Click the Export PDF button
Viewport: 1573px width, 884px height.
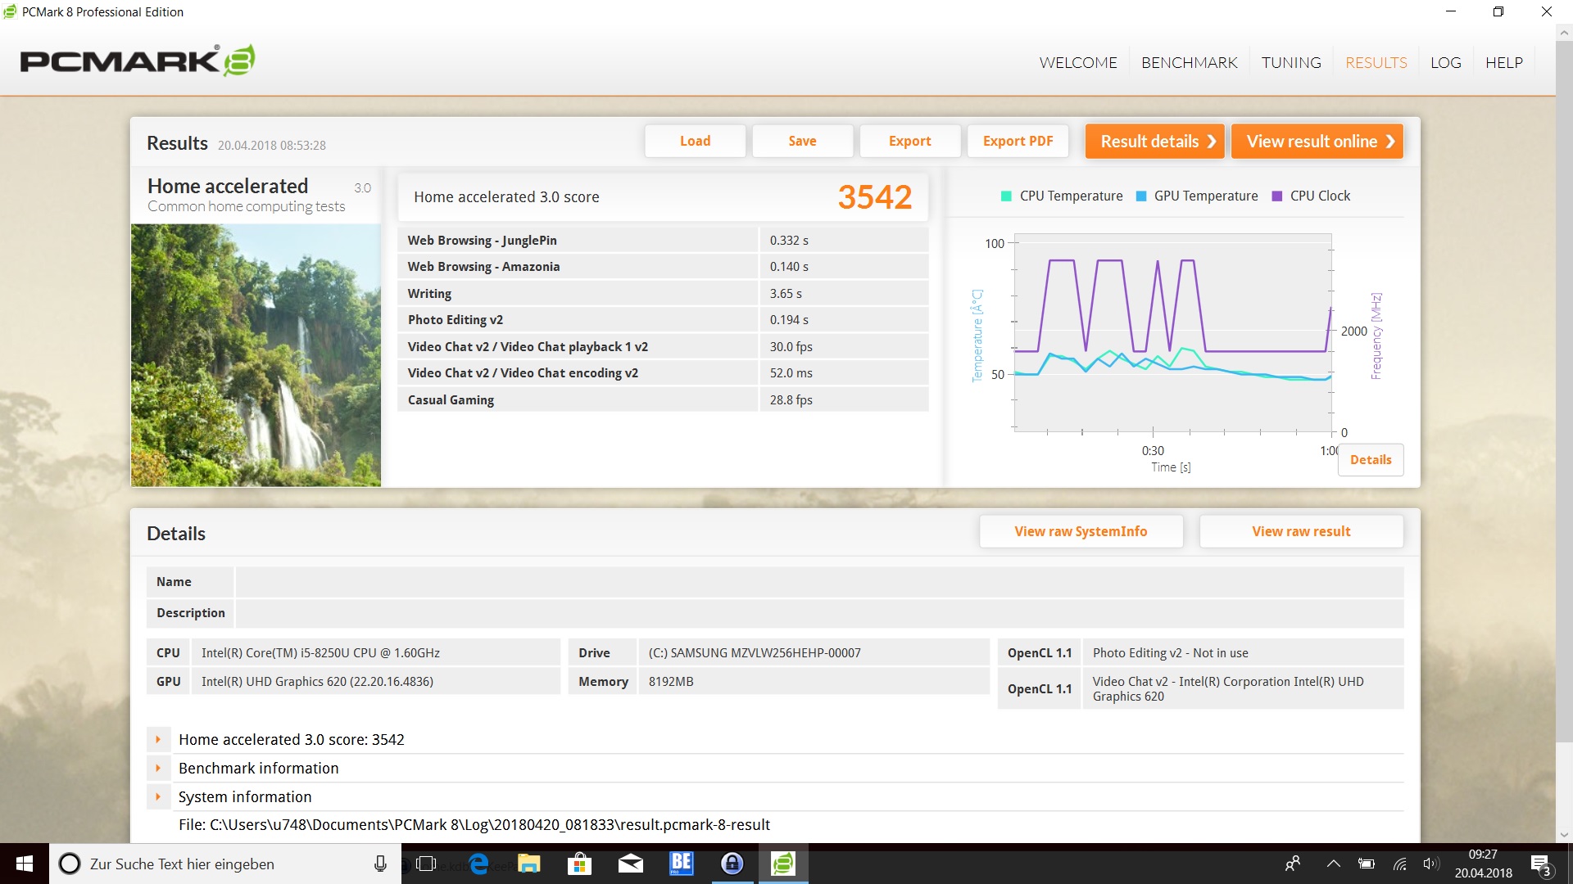pyautogui.click(x=1018, y=141)
